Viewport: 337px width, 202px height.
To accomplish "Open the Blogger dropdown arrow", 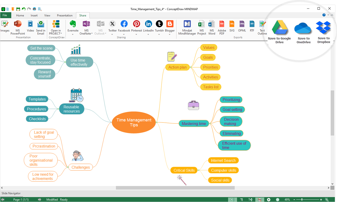I will point(170,34).
